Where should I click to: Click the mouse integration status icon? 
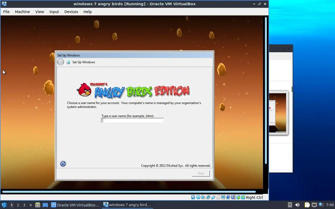pyautogui.click(x=238, y=197)
